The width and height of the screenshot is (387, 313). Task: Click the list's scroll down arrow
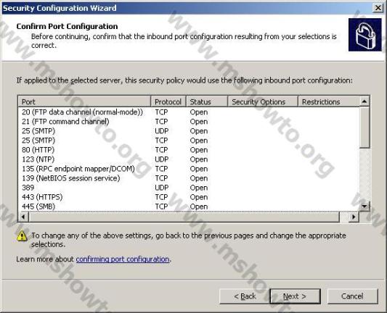[x=364, y=206]
